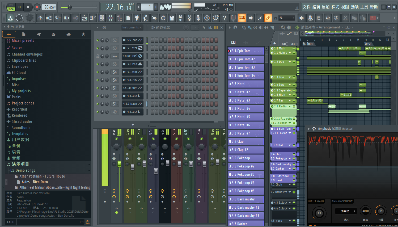Expand the 1.2 Duo track options arrow
This screenshot has height=227, width=398.
tap(290, 62)
